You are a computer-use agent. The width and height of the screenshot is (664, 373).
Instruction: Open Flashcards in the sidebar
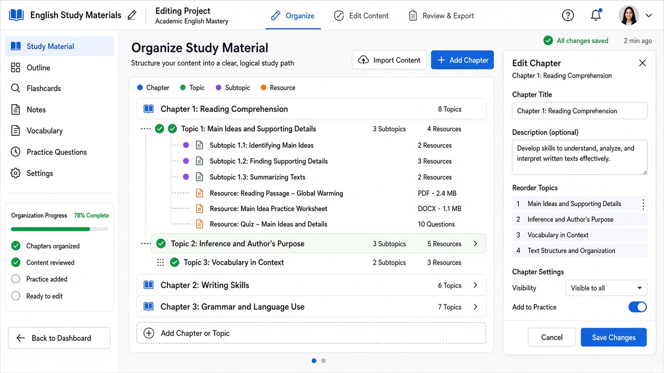[x=59, y=89]
